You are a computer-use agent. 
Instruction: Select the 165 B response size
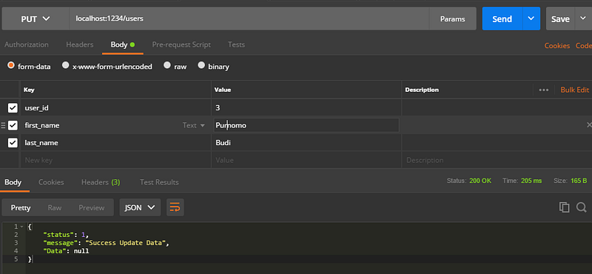click(x=579, y=181)
